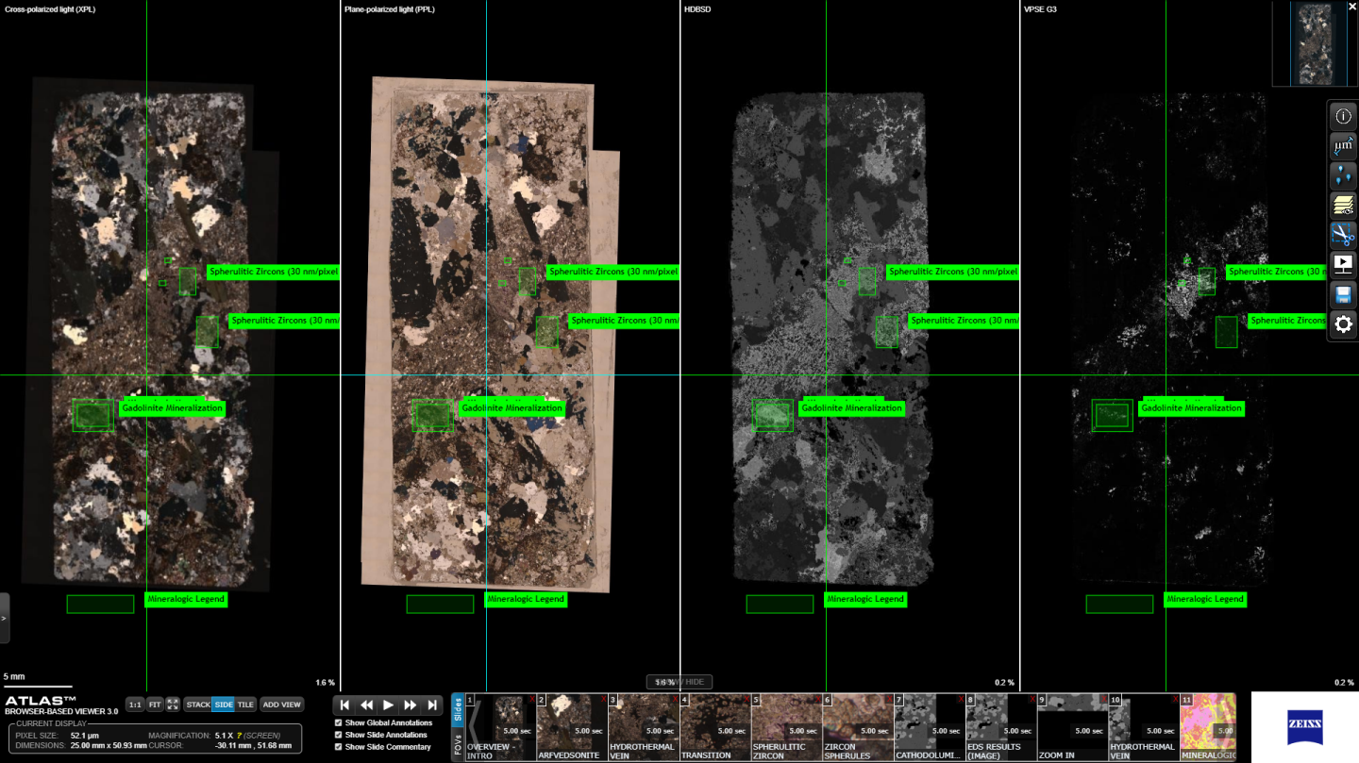Select the region extraction scissors tool
The width and height of the screenshot is (1359, 763).
click(1342, 233)
